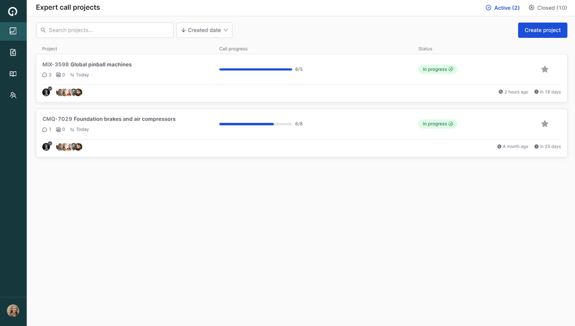
Task: Click documents icon showing 0 on MIX-3598
Action: (58, 75)
